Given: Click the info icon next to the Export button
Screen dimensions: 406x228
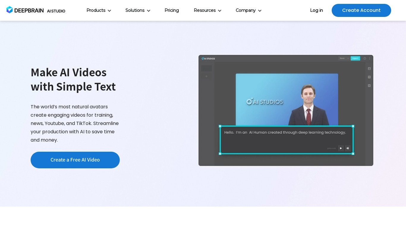Looking at the screenshot, I should pos(365,58).
